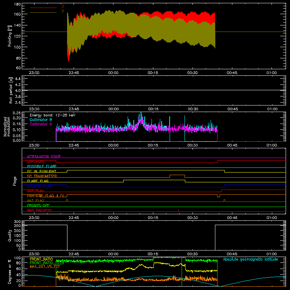Image resolution: width=290 pixels, height=290 pixels.
Task: Click the red 'X' legend letter
Action: click(x=63, y=7)
